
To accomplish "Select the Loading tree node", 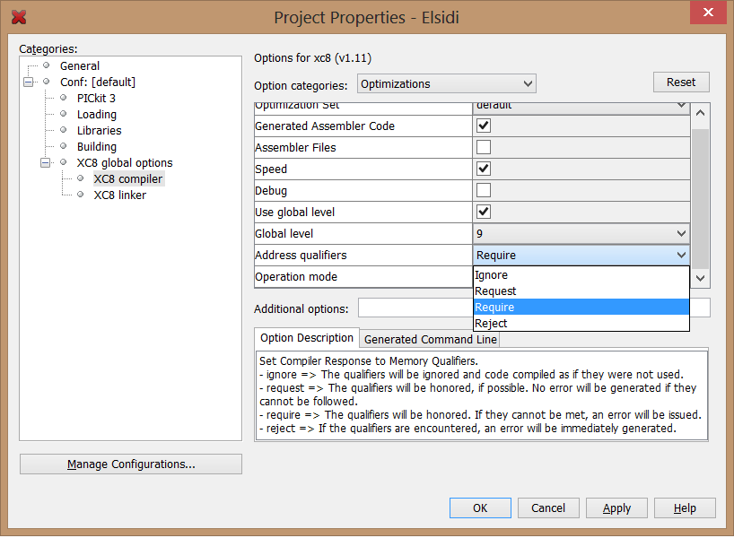I will 96,114.
